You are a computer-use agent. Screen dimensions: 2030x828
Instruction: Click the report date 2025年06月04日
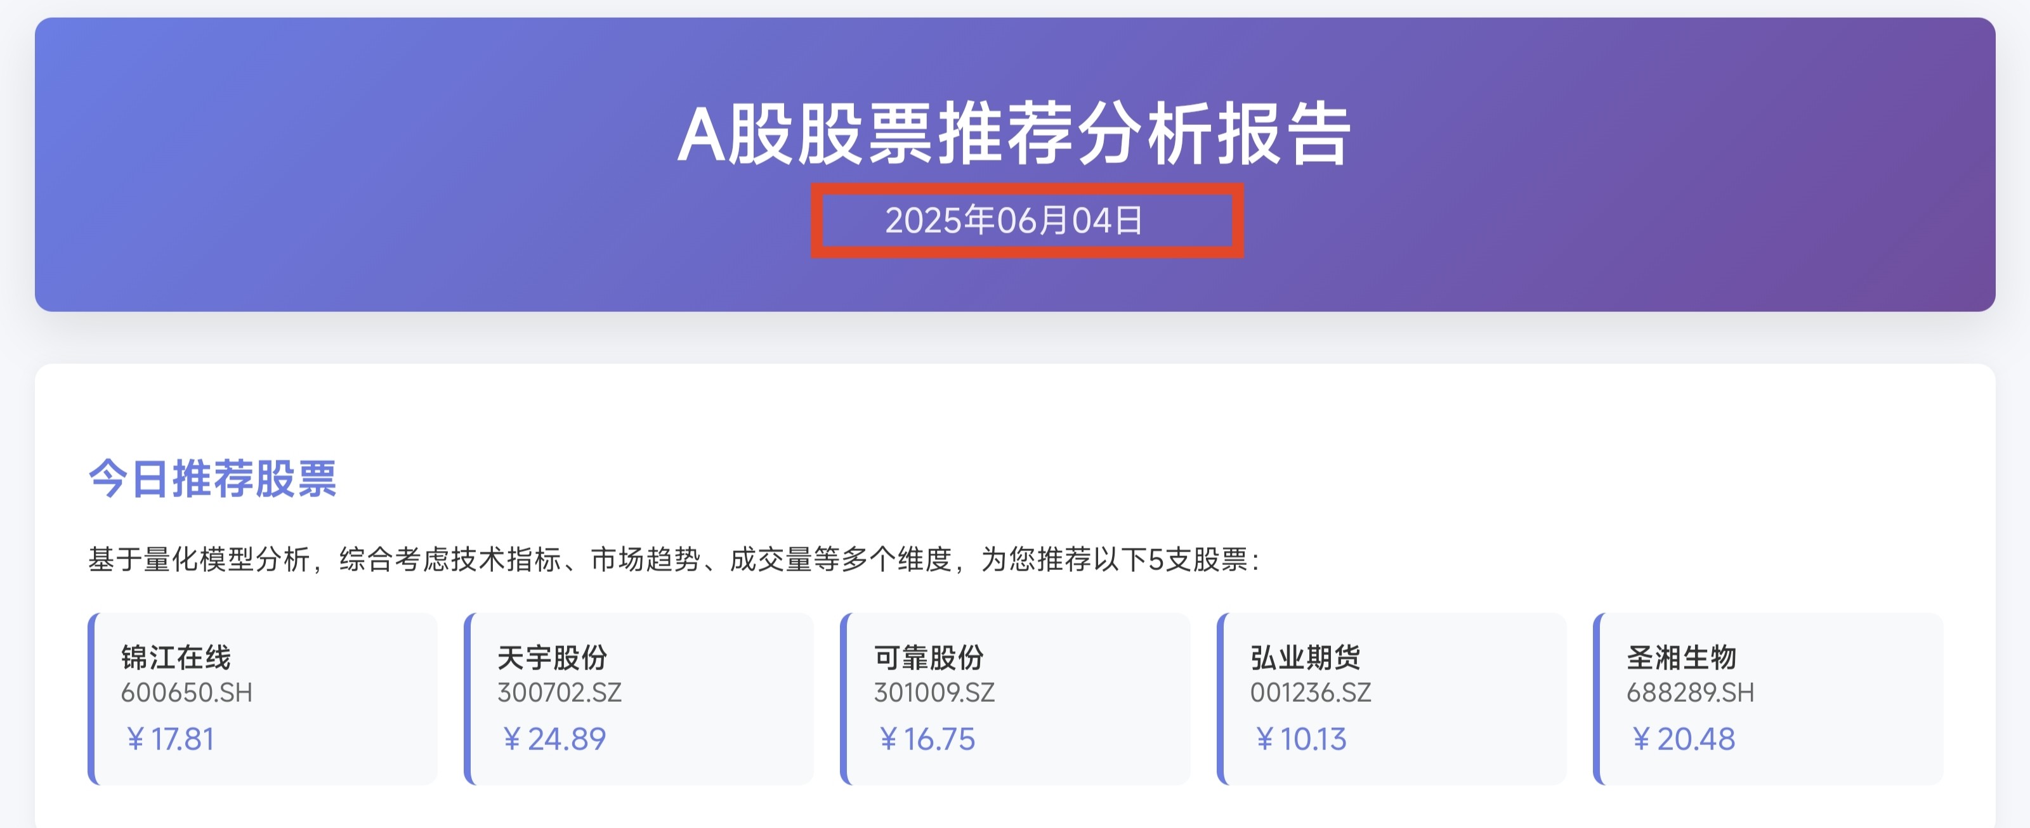coord(1014,221)
